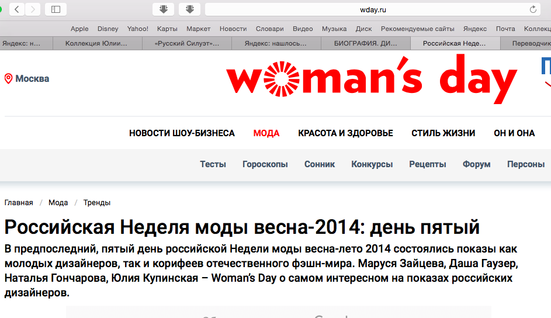This screenshot has width=551, height=318.
Task: Open the Конкурсы submenu link
Action: click(372, 164)
